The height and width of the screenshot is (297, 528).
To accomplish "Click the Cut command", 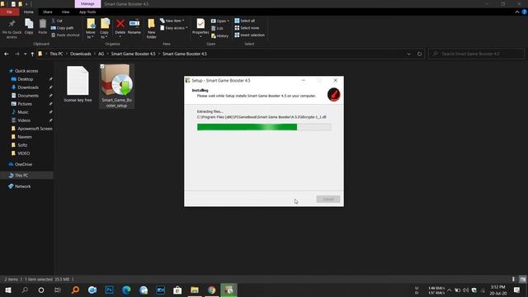I will [57, 21].
